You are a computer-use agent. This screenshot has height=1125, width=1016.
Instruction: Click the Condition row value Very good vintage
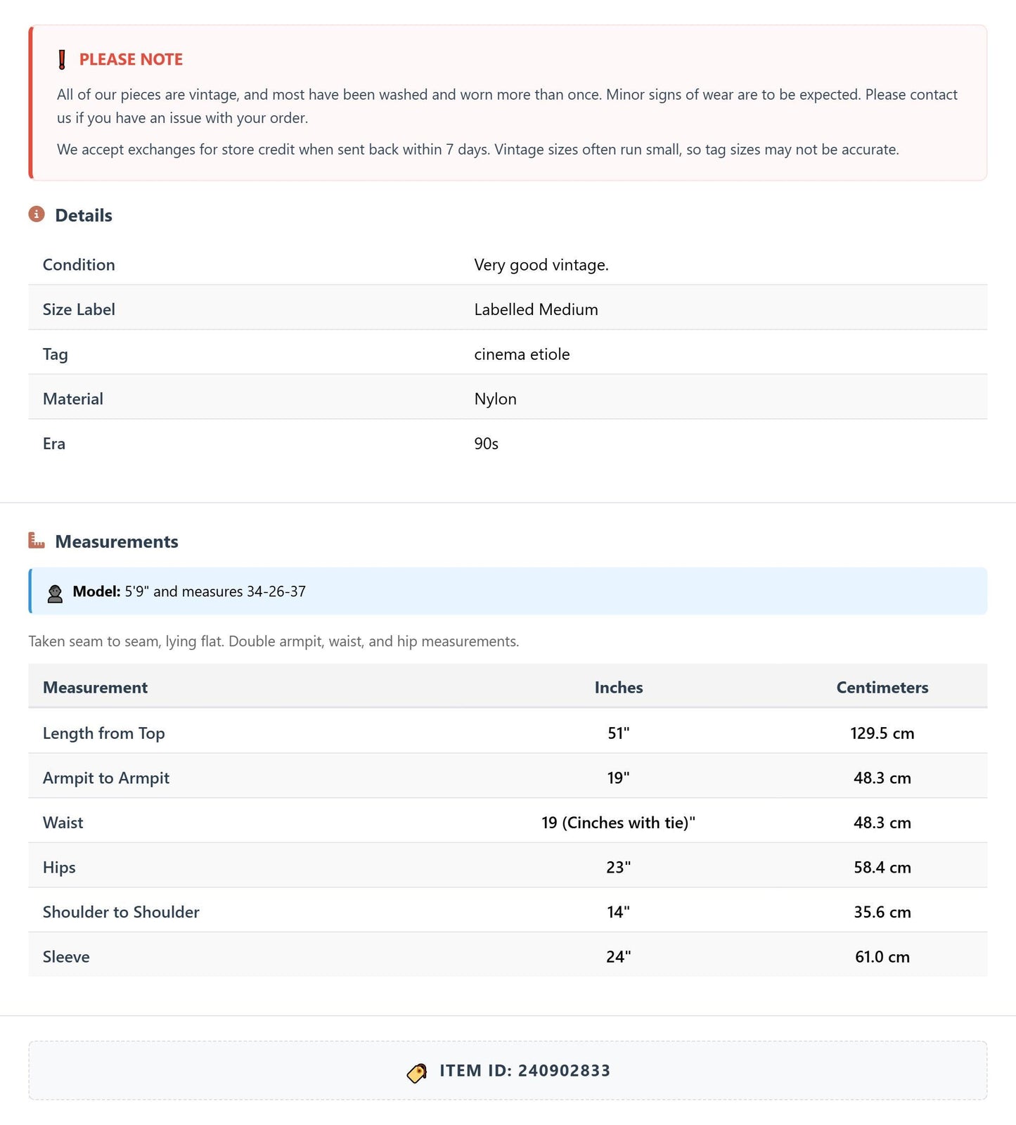click(x=541, y=265)
